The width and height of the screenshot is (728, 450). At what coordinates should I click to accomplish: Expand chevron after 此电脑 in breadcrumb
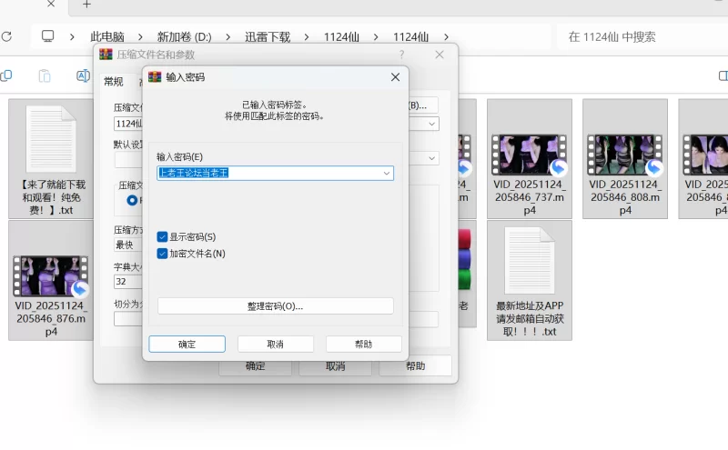pos(140,36)
